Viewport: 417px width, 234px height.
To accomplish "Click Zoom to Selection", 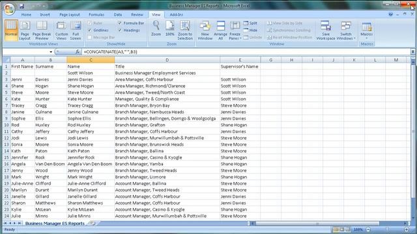I will (185, 30).
